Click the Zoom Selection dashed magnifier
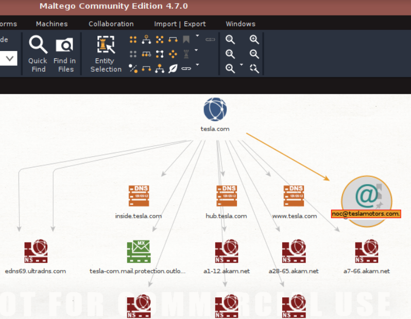 254,69
